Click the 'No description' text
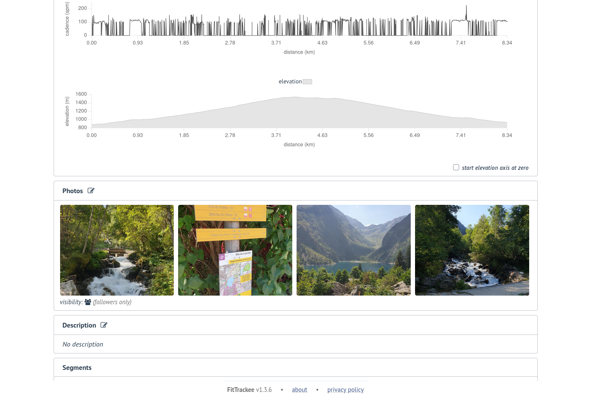 coord(83,344)
